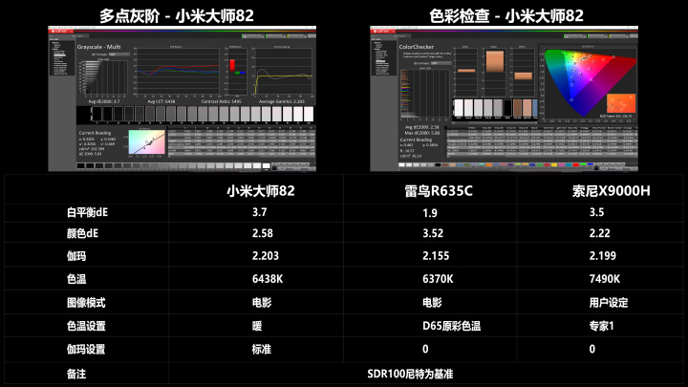
Task: Click row label '色温设置'
Action: (x=86, y=326)
